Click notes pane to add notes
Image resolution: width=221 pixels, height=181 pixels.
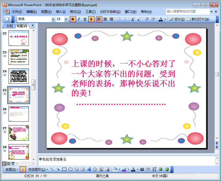(x=126, y=161)
